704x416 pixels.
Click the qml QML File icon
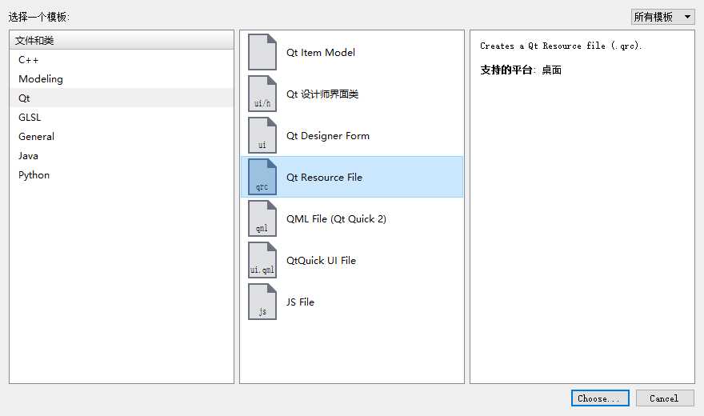tap(262, 218)
